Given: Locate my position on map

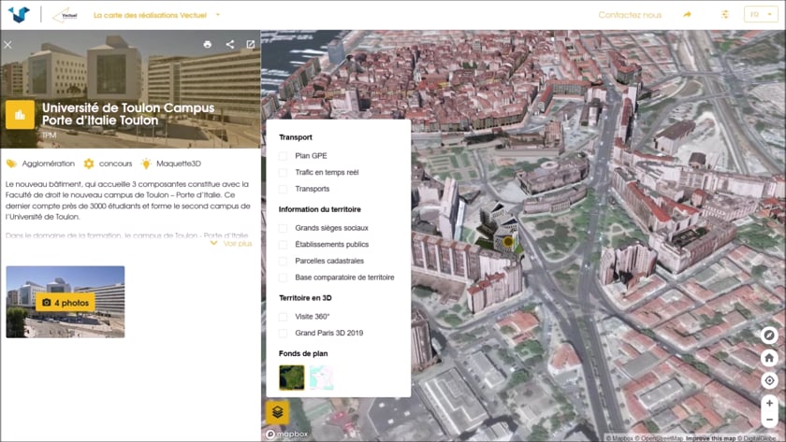Looking at the screenshot, I should coord(769,380).
